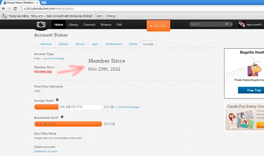The height and width of the screenshot is (156, 264).
Task: Click the browser address bar URL
Action: click(49, 8)
